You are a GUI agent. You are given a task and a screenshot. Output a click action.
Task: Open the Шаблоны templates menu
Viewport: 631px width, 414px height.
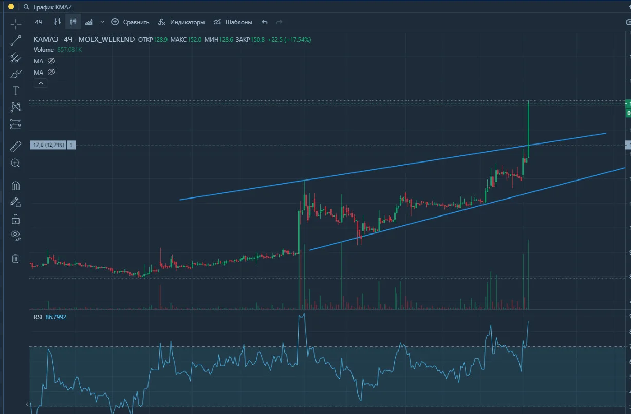point(233,22)
